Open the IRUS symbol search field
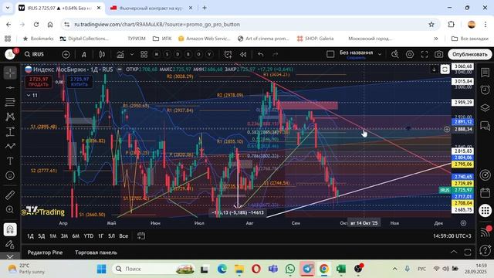Screen dimensions: 494x278 (x=35, y=54)
